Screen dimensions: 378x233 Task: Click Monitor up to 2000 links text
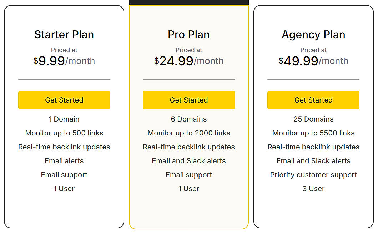coord(188,133)
